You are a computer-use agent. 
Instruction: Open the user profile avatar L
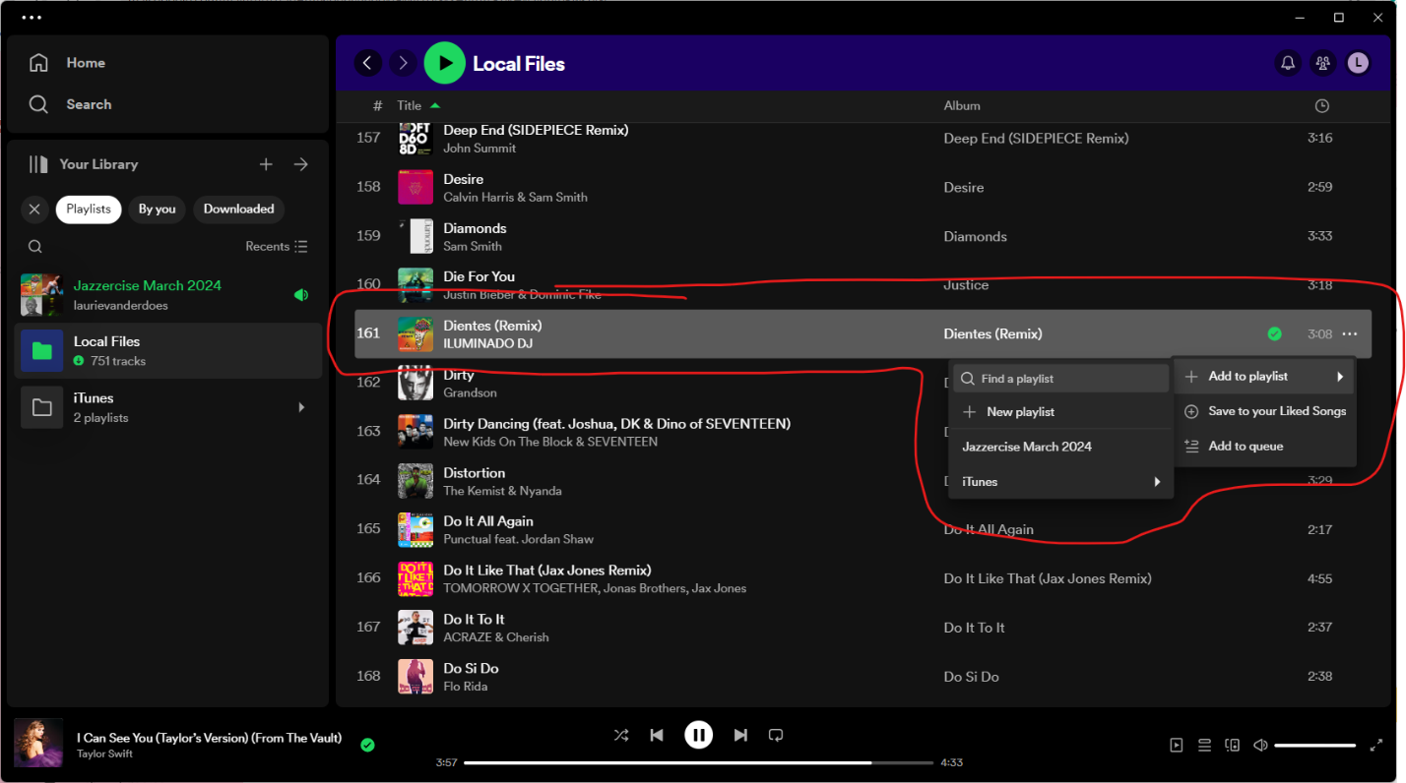coord(1358,63)
